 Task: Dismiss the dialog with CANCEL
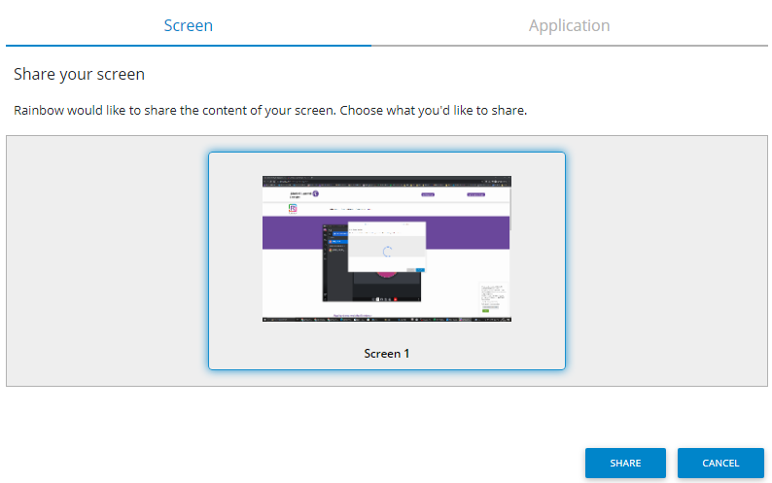(720, 463)
